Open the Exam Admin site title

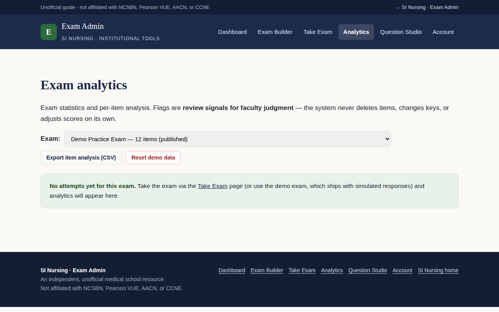click(83, 26)
